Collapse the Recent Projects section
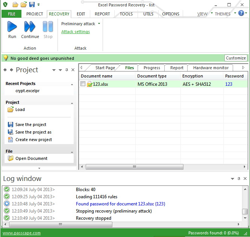 [72, 84]
